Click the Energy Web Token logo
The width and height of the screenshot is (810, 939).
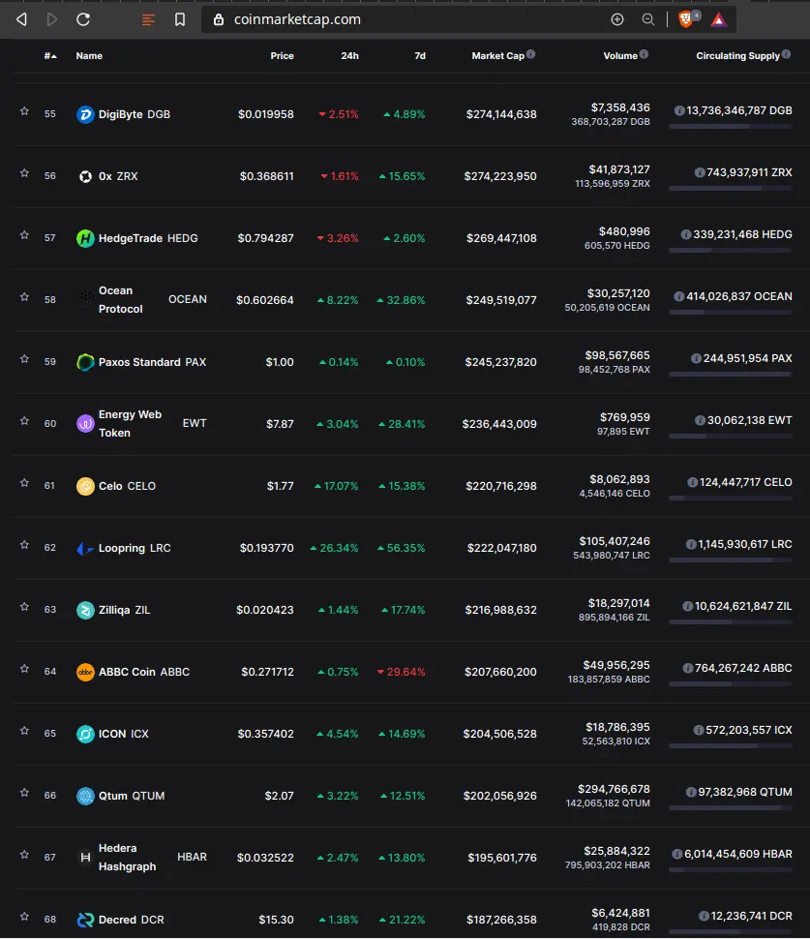(85, 424)
